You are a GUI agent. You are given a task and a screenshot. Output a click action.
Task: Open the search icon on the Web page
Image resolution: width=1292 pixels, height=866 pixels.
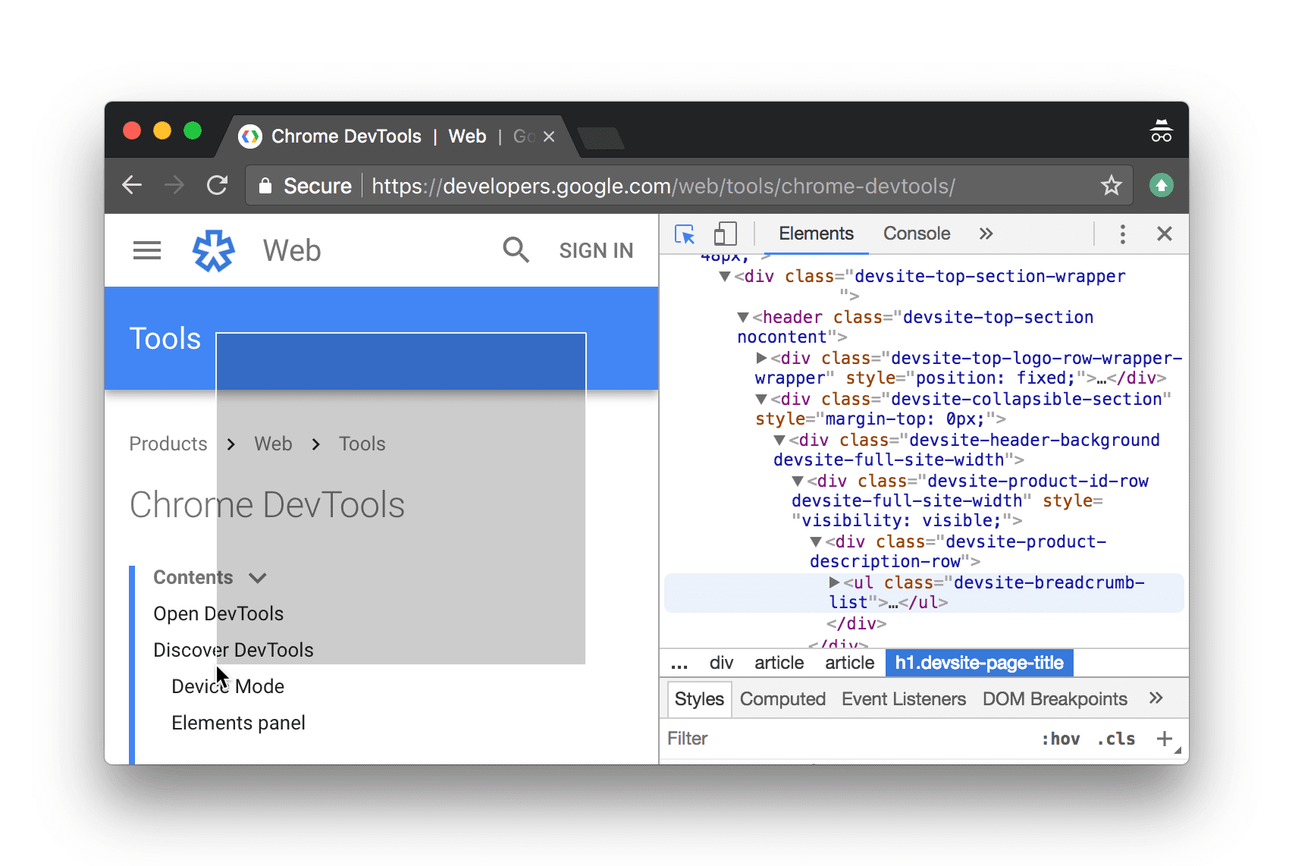pos(516,250)
